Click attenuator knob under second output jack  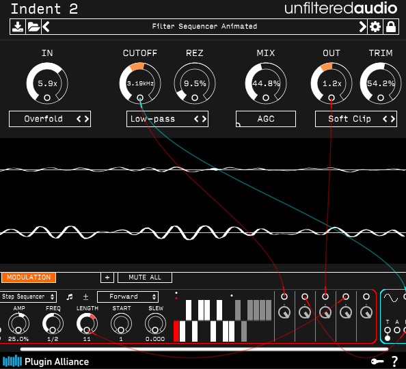[305, 312]
